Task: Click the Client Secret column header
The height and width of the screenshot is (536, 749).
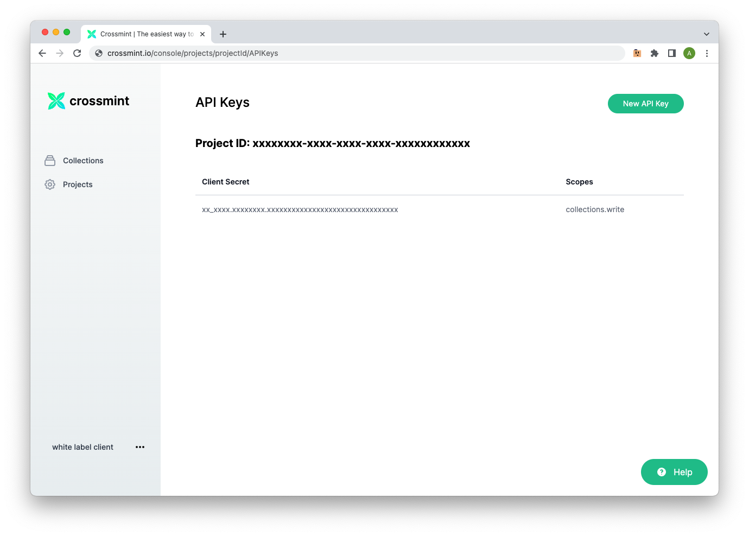Action: (x=226, y=182)
